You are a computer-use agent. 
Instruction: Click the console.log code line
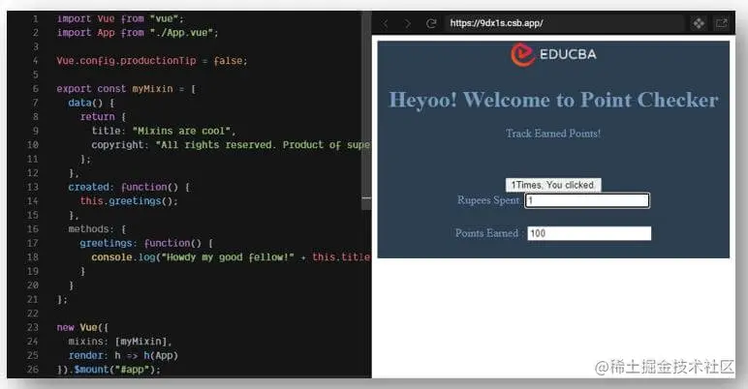[231, 257]
